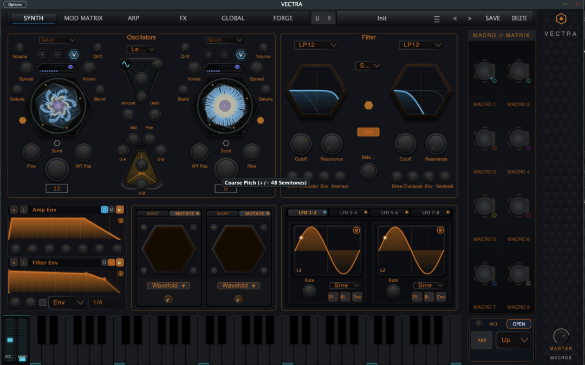The height and width of the screenshot is (365, 585).
Task: Expand the first Wavefold dropdown
Action: [168, 286]
